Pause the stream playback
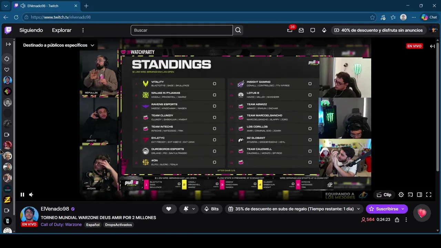Viewport: 441px width, 248px height. coord(22,195)
